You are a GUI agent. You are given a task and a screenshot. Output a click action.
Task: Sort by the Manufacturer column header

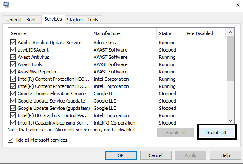click(124, 33)
